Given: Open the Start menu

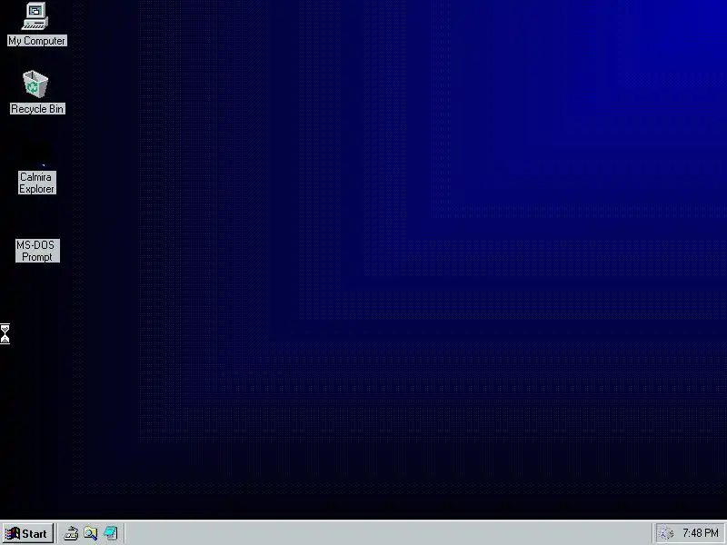Looking at the screenshot, I should tap(28, 533).
